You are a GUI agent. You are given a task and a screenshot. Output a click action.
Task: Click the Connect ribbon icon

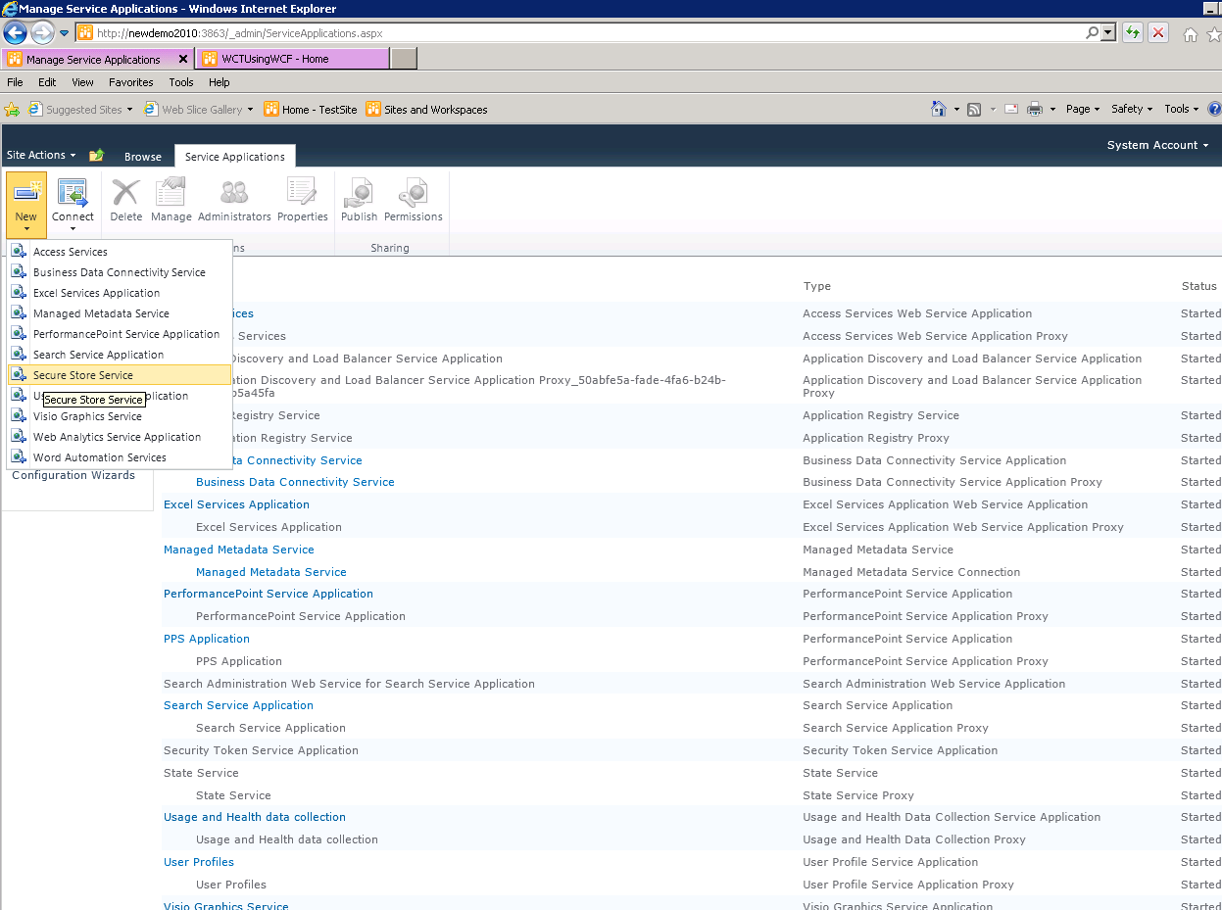[73, 193]
